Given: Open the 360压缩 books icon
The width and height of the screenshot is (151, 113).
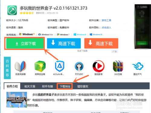Looking at the screenshot, I should [x=118, y=66].
